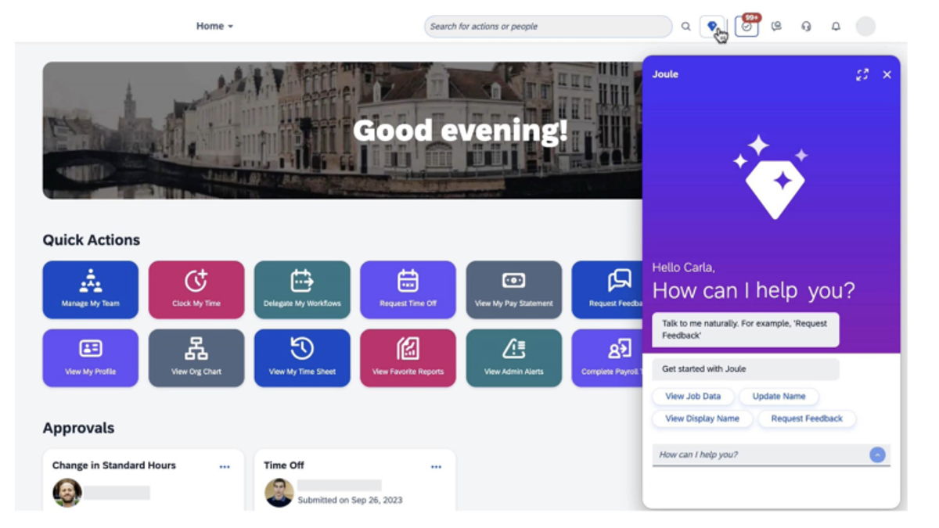Click the View Job Data suggestion
939x528 pixels.
[693, 397]
